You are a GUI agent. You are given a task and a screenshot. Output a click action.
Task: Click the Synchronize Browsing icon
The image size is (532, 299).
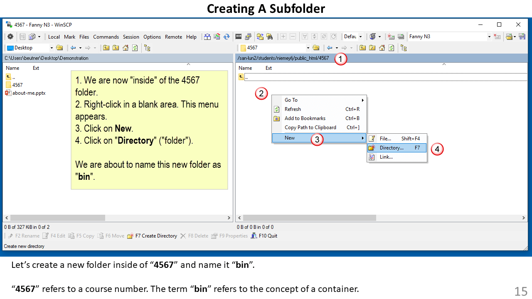pyautogui.click(x=260, y=37)
